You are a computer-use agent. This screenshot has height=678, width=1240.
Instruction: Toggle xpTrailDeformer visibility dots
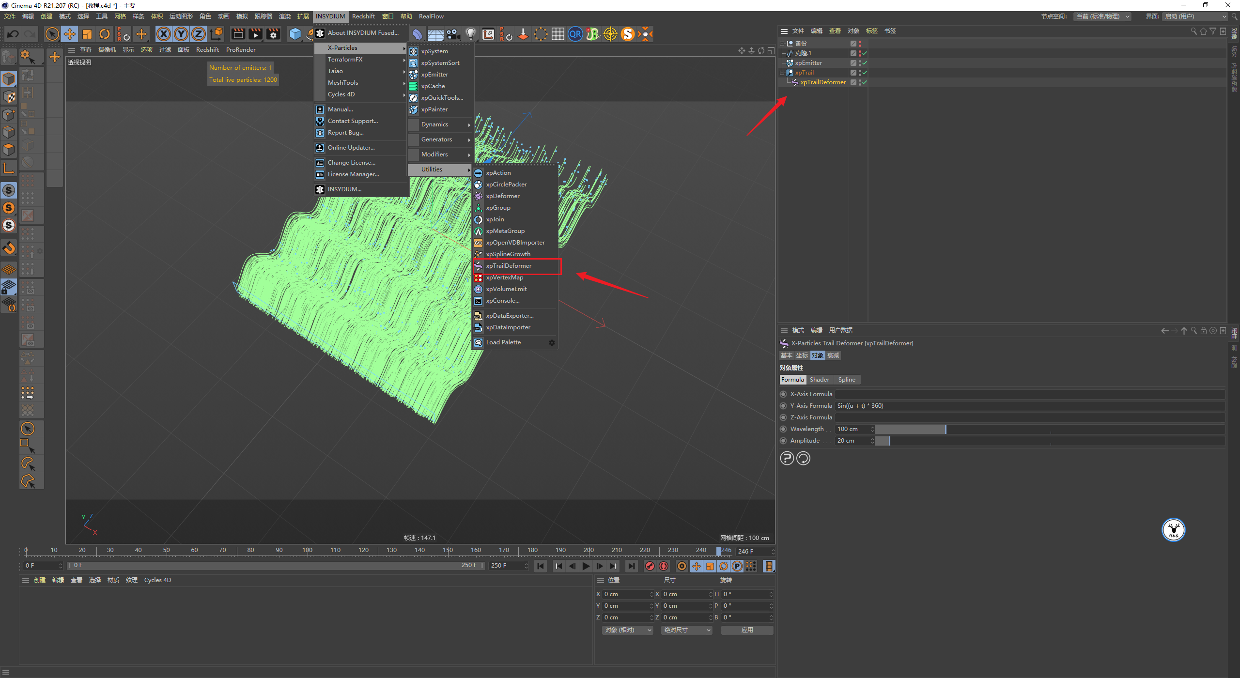860,82
